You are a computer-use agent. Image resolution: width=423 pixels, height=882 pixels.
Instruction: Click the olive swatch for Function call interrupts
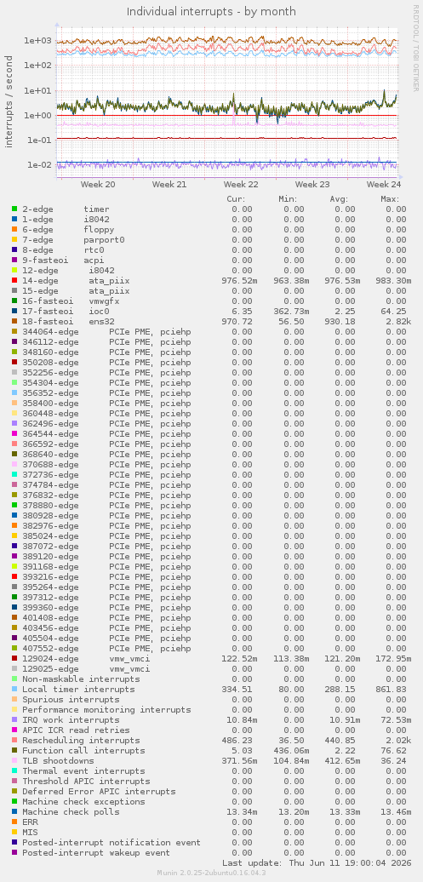tap(14, 750)
